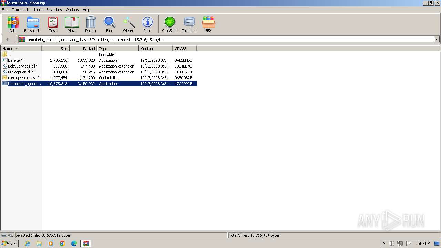Open the View file tool

72,24
